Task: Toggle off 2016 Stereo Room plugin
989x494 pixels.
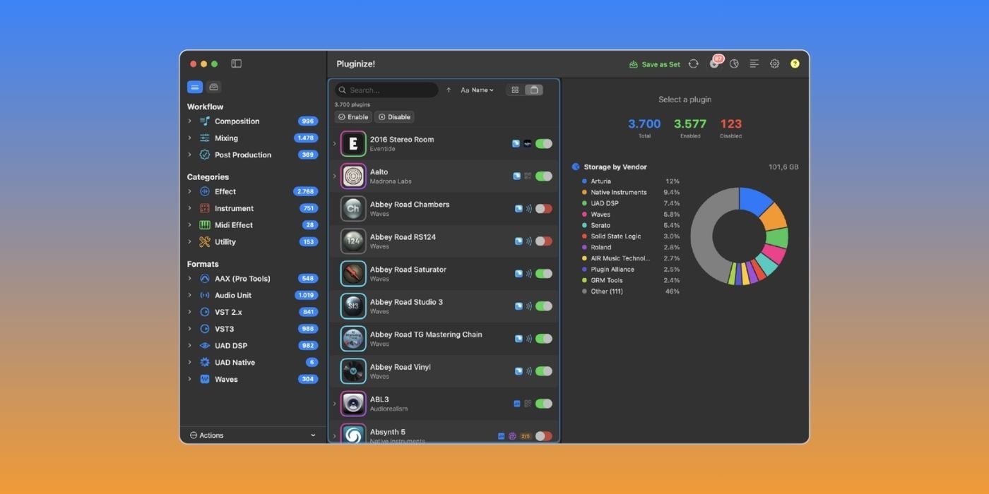Action: tap(543, 144)
